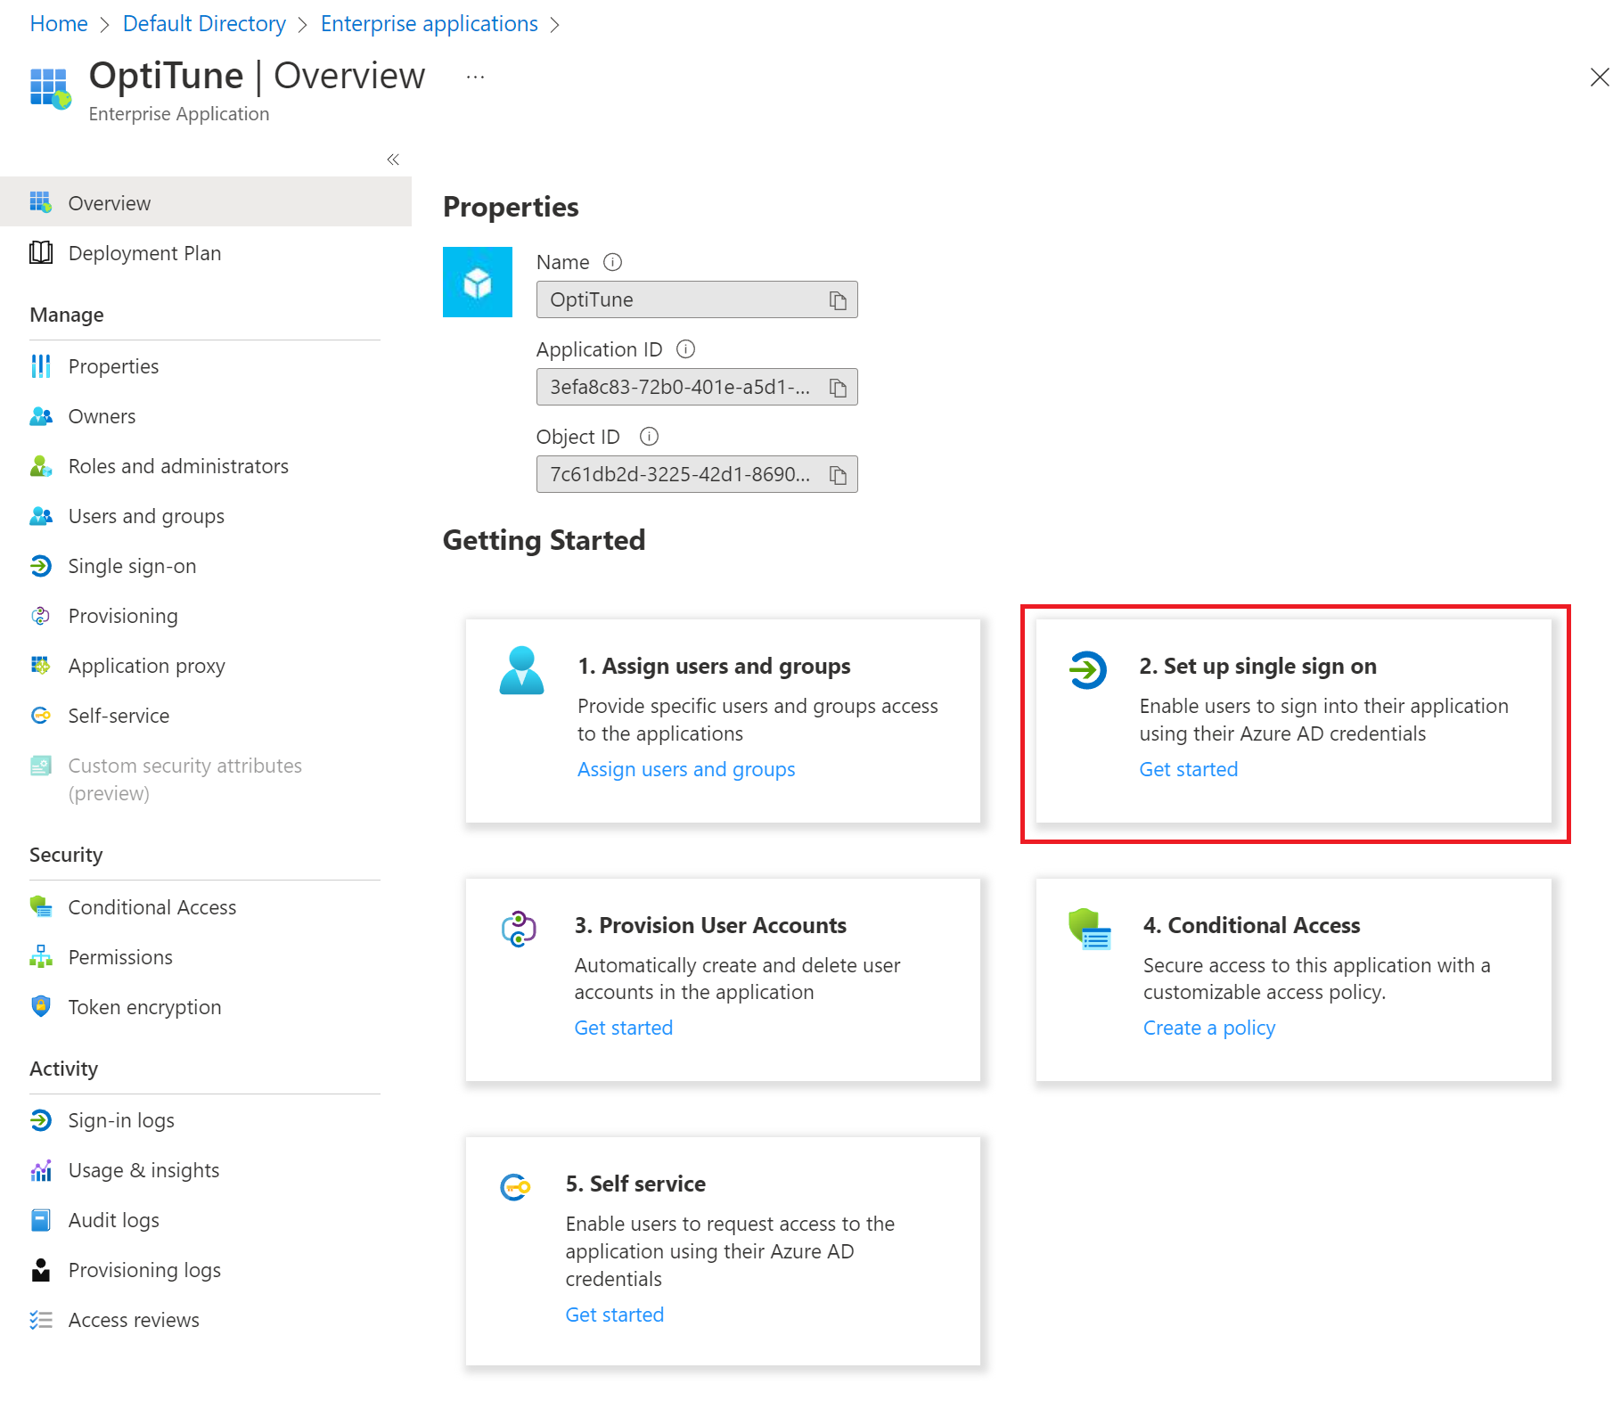1613x1401 pixels.
Task: Go to Default Directory breadcrumb
Action: tap(204, 24)
